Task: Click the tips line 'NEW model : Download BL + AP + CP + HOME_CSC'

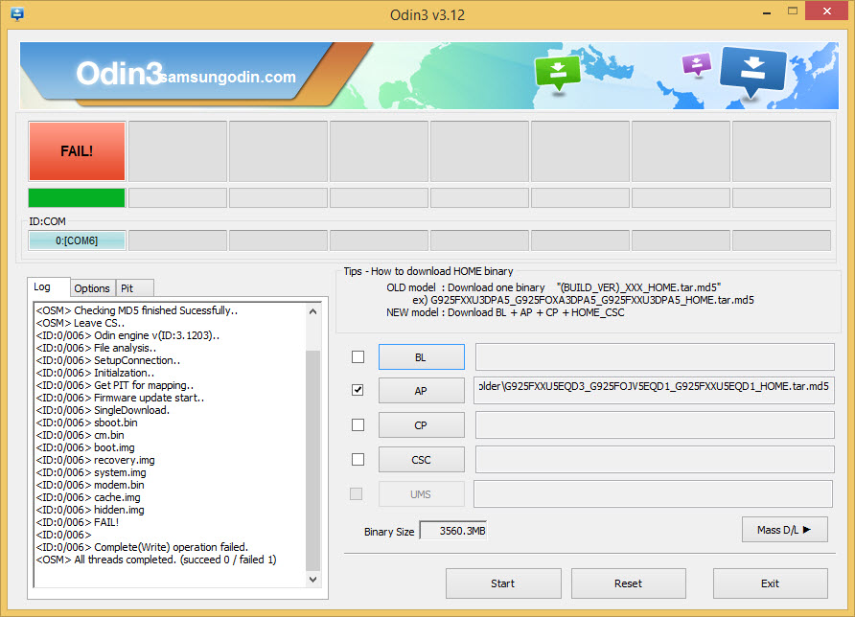Action: pyautogui.click(x=505, y=313)
